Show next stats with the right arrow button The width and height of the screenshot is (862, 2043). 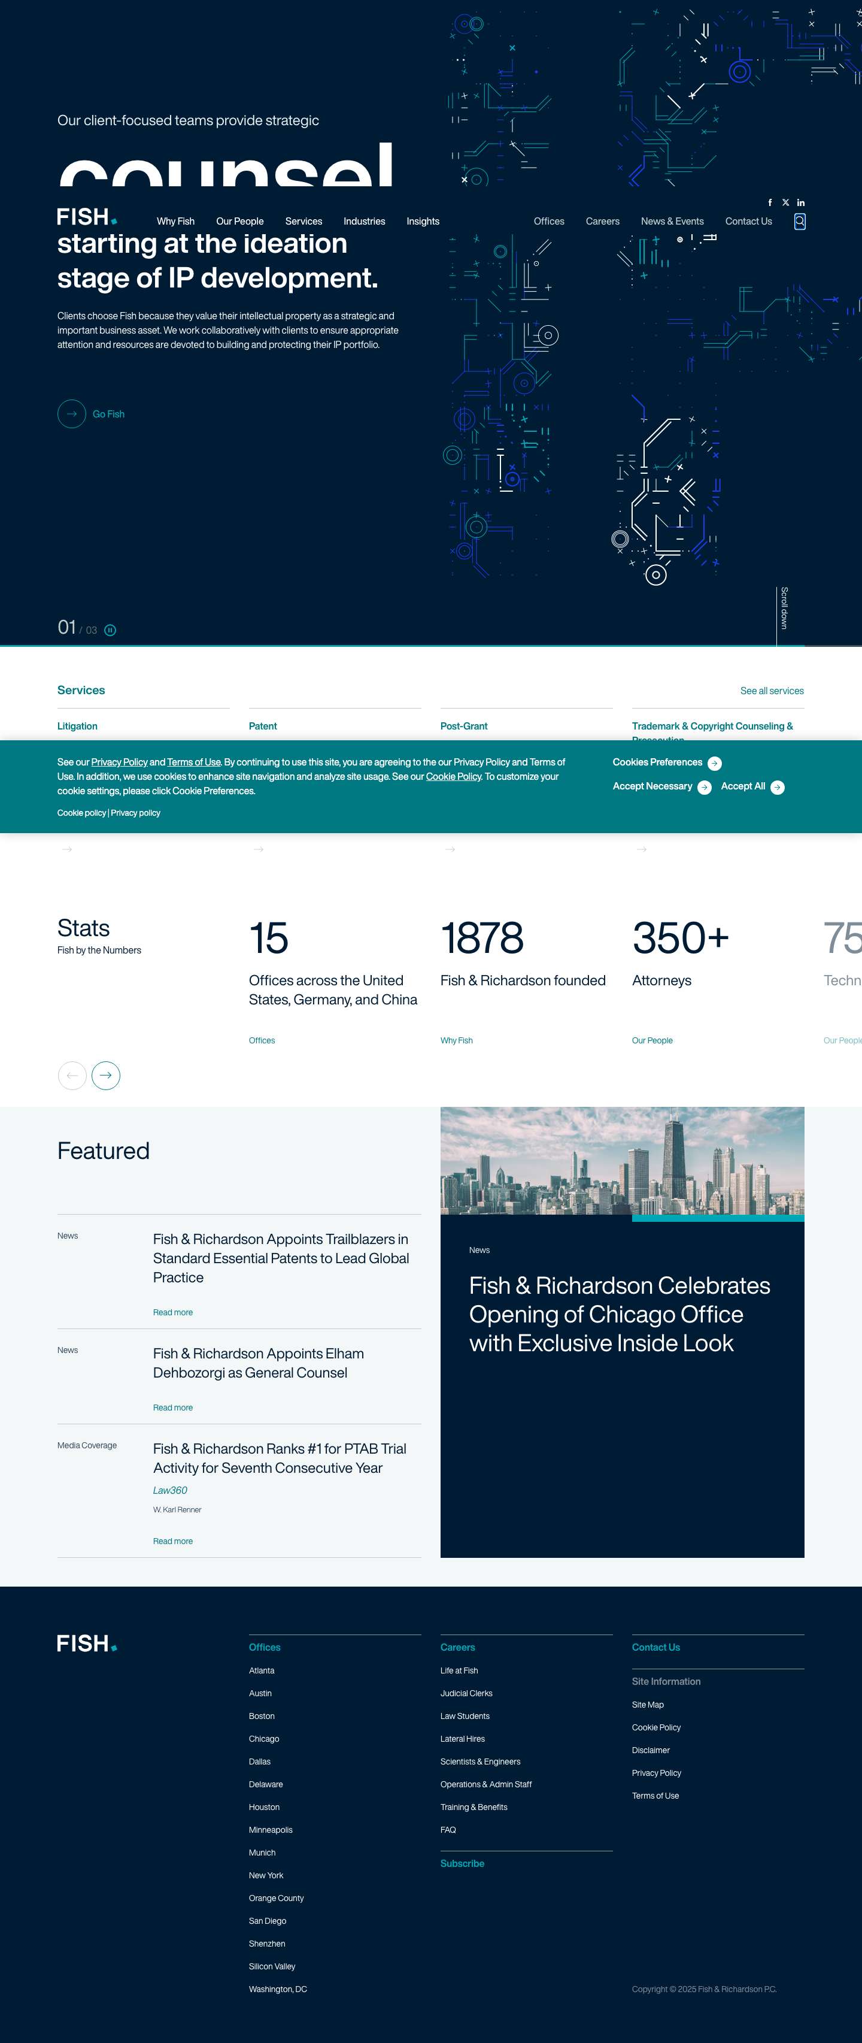[x=105, y=1076]
